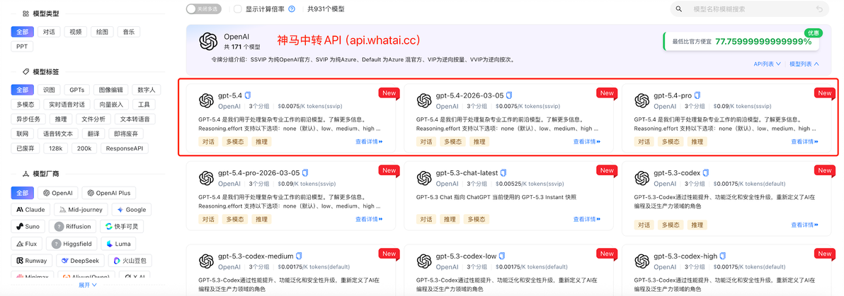Screen dimensions: 844x296
Task: Open 查看详情 for gpt-5.4-pro
Action: [805, 142]
